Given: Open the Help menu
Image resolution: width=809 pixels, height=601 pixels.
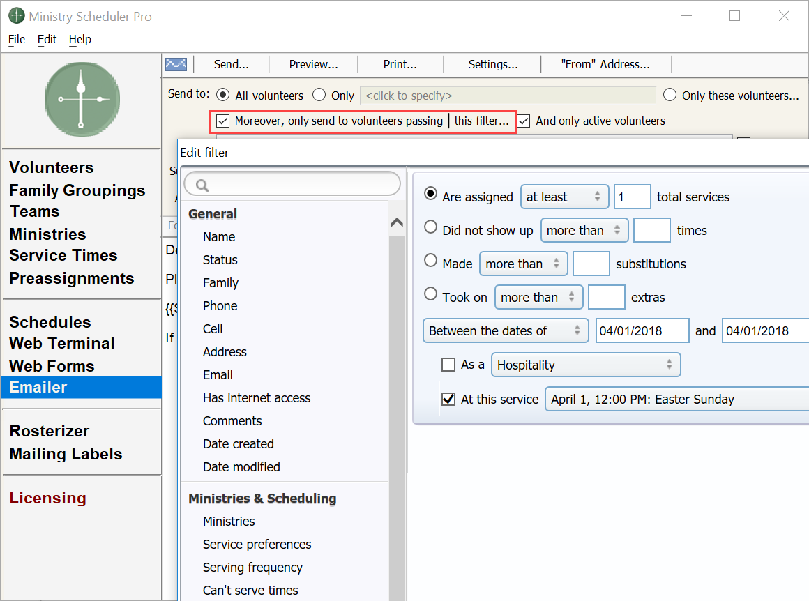Looking at the screenshot, I should [80, 40].
